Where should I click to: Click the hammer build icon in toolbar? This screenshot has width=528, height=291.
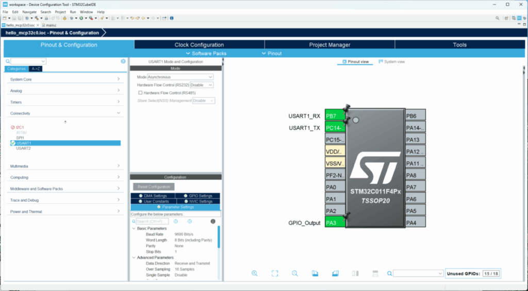click(37, 18)
